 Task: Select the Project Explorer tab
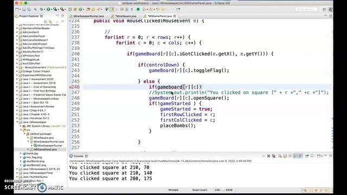pos(29,16)
